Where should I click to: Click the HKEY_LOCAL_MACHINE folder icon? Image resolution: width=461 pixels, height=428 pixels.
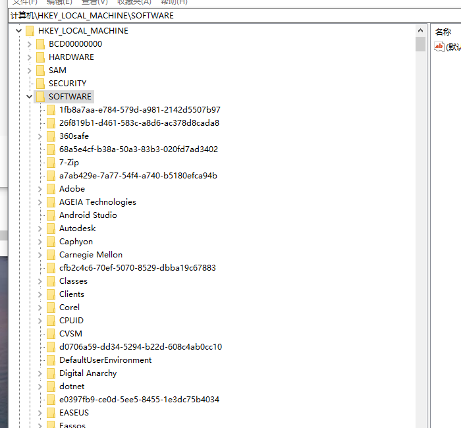click(30, 31)
